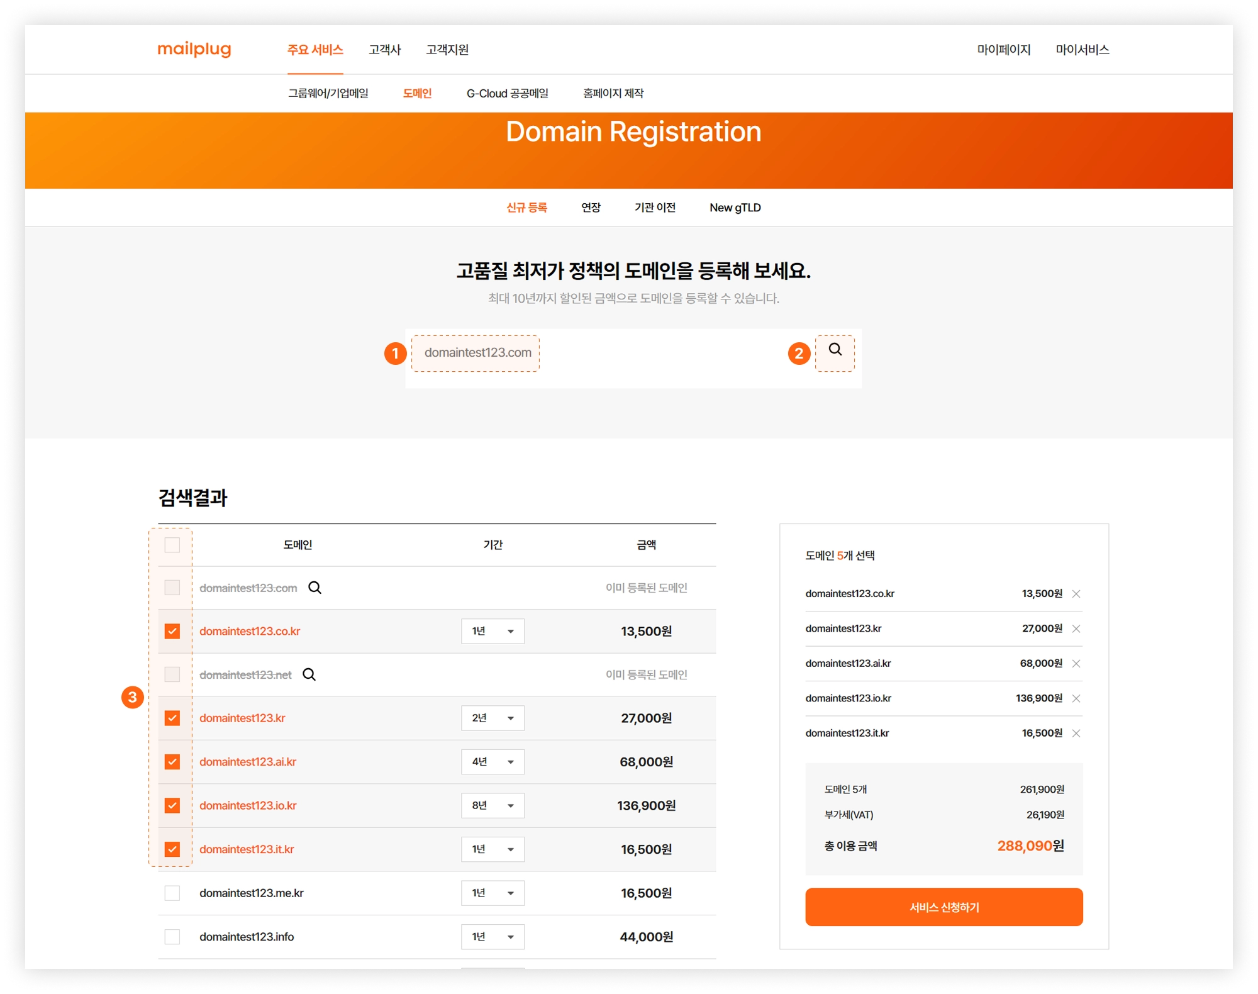The height and width of the screenshot is (994, 1258).
Task: Open the 8년 period dropdown for domaintest123.io.kr
Action: (493, 805)
